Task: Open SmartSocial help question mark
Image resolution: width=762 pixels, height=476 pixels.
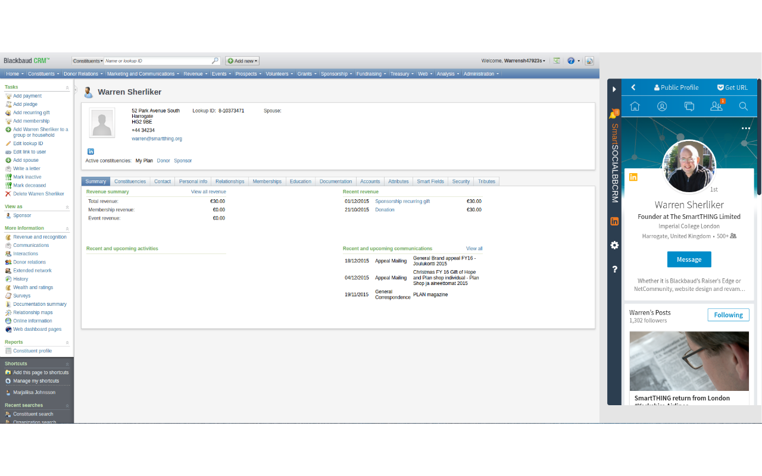Action: coord(614,269)
